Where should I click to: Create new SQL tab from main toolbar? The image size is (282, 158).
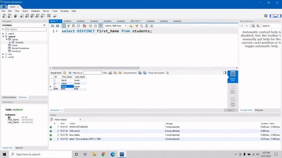pos(4,16)
